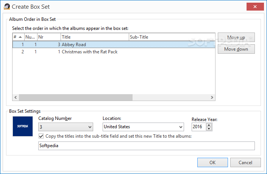Click the Move up button
The image size is (267, 174).
tap(236, 37)
